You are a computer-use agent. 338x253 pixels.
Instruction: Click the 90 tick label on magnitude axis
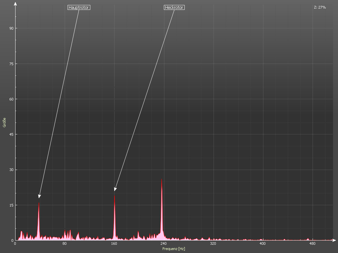11,28
